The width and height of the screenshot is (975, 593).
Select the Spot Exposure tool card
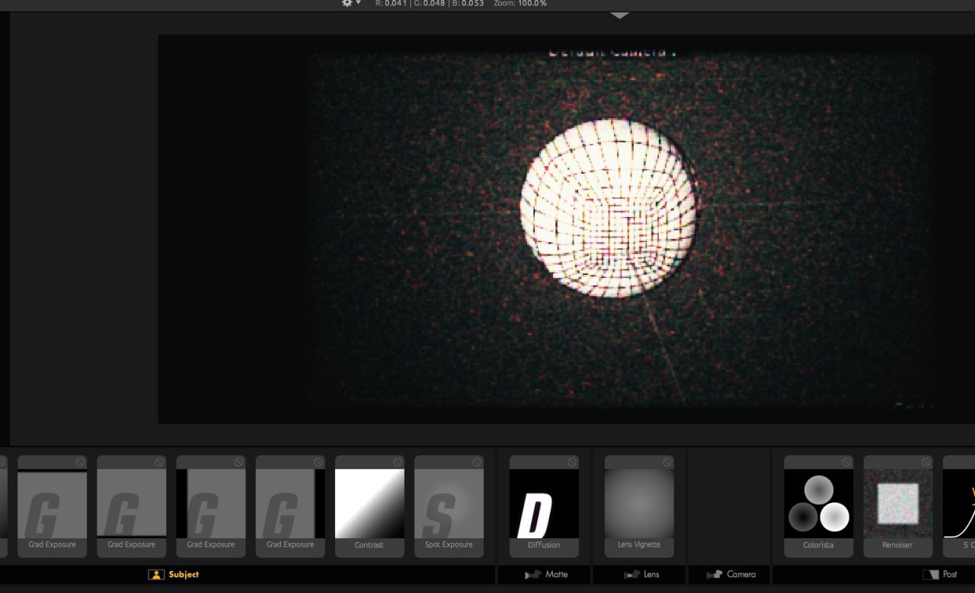449,506
